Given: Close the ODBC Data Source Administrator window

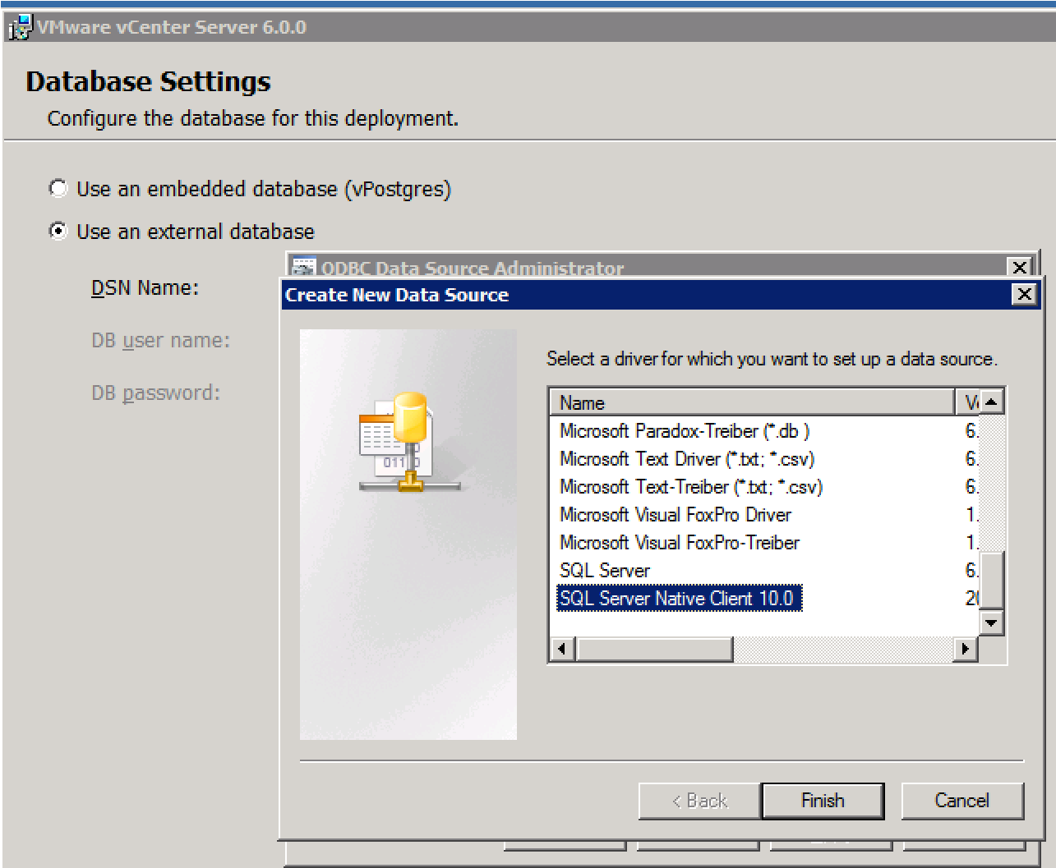Looking at the screenshot, I should tap(1019, 267).
